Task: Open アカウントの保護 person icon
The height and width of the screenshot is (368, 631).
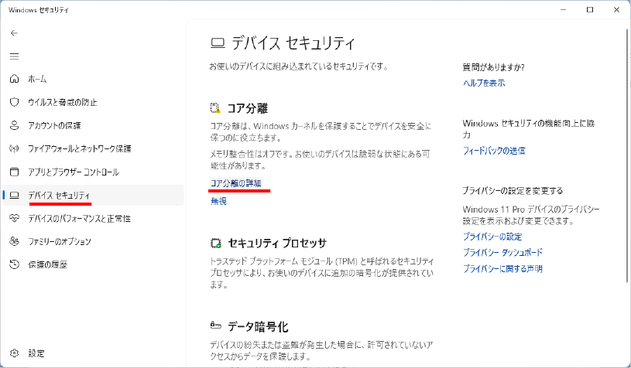Action: coord(15,125)
